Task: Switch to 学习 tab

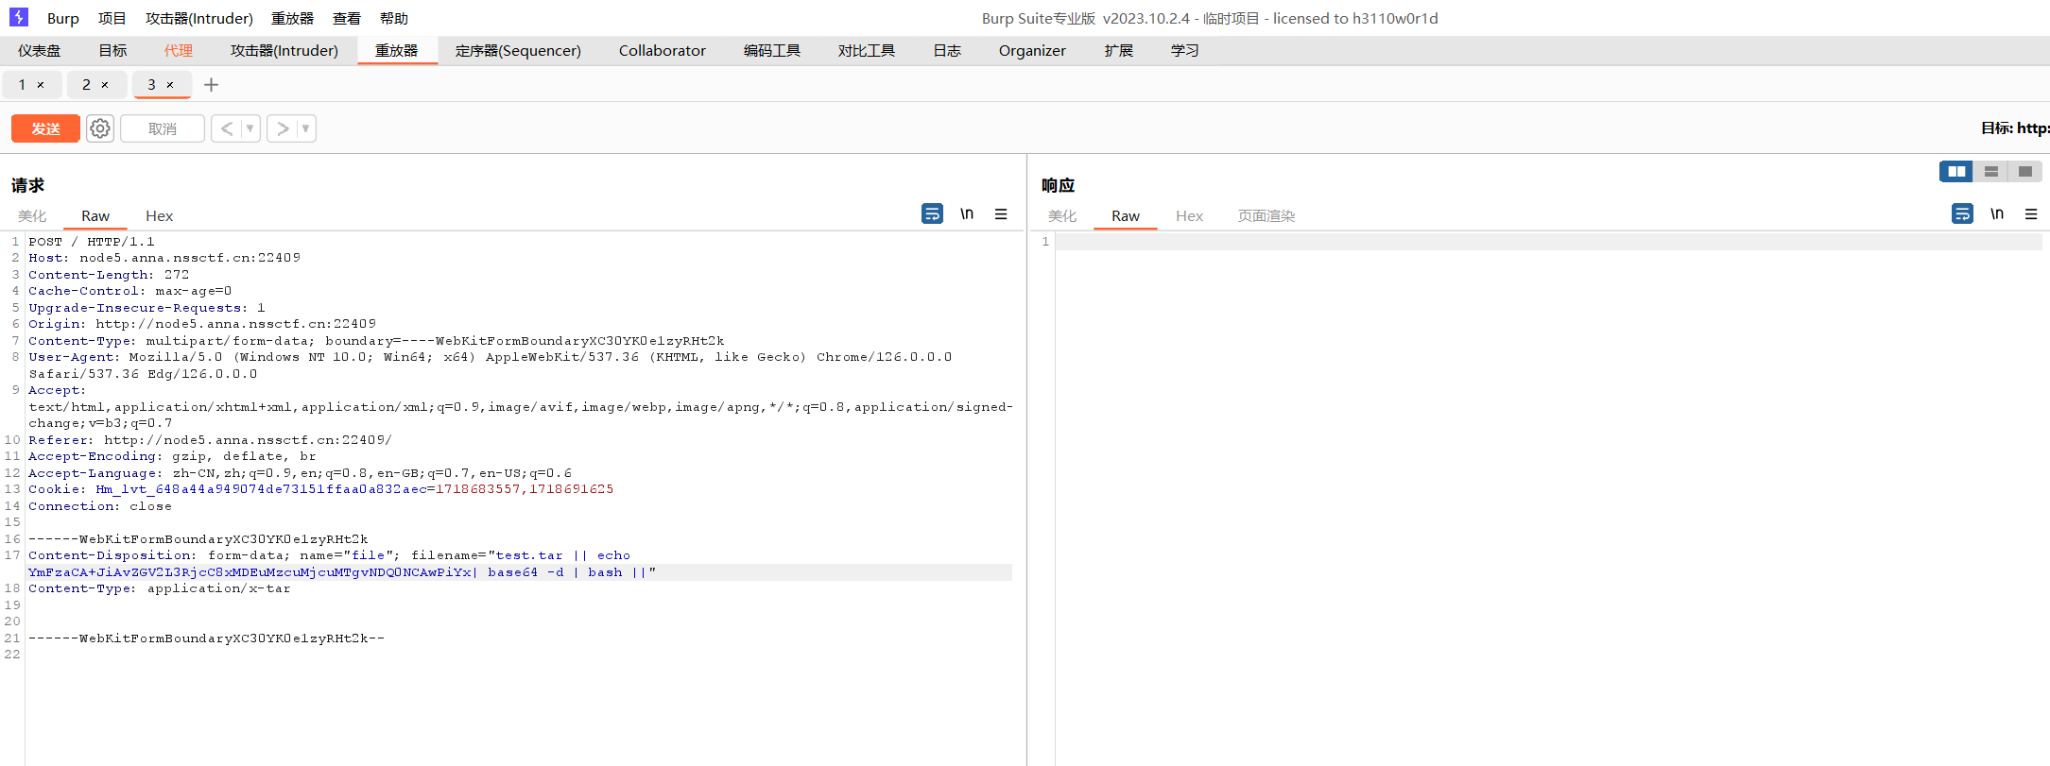Action: click(1185, 50)
